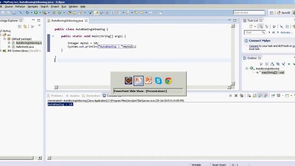The width and height of the screenshot is (295, 166).
Task: Open dropdown arrow next to Run button
Action: 40,12
